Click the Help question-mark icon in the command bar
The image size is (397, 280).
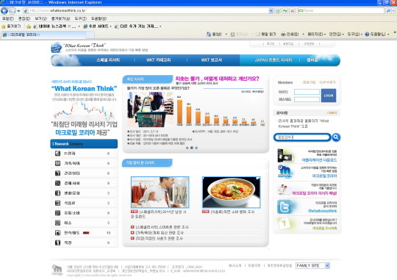point(367,35)
